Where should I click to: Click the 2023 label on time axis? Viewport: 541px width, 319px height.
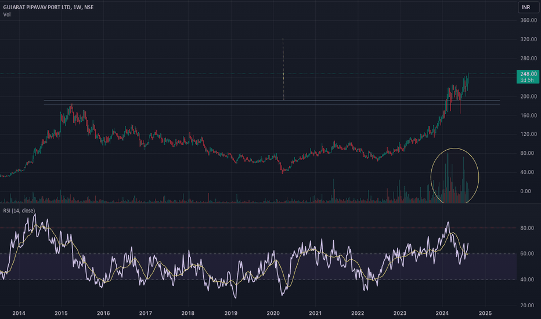tap(399, 313)
